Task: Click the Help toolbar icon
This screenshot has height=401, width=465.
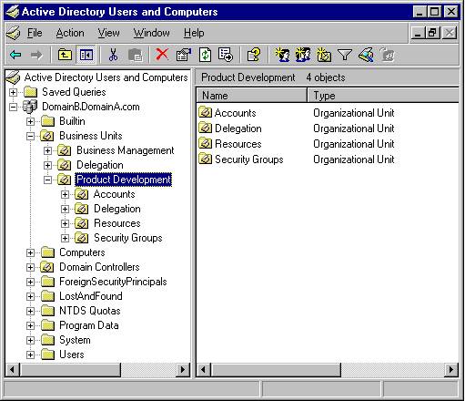Action: (x=254, y=55)
